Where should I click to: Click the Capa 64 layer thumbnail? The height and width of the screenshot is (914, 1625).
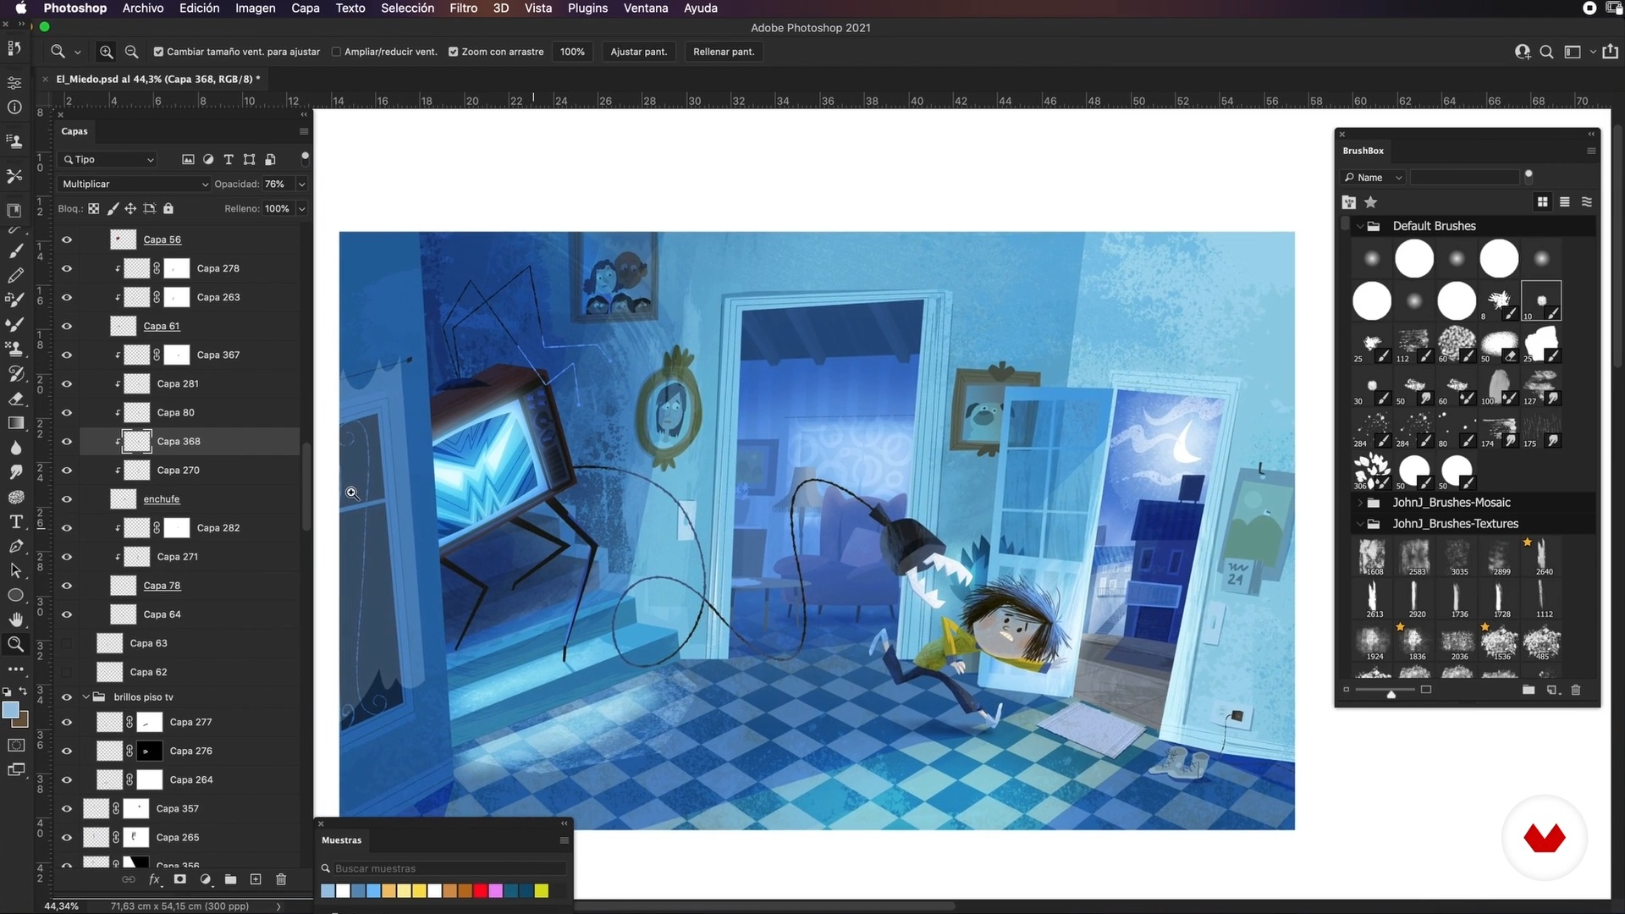124,614
